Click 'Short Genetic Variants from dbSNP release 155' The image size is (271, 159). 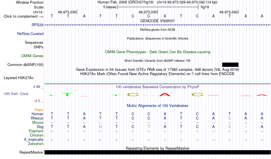coord(157,61)
